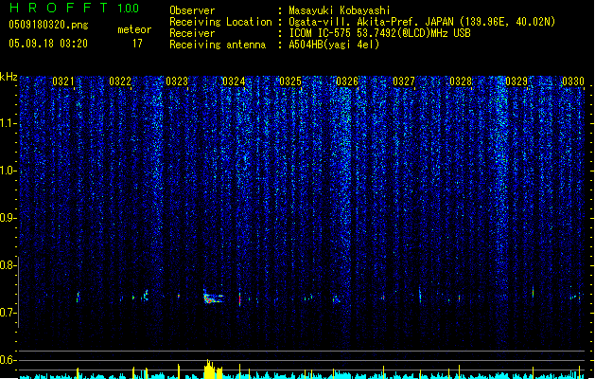Click the 0329 time marker
The width and height of the screenshot is (595, 379).
(516, 81)
